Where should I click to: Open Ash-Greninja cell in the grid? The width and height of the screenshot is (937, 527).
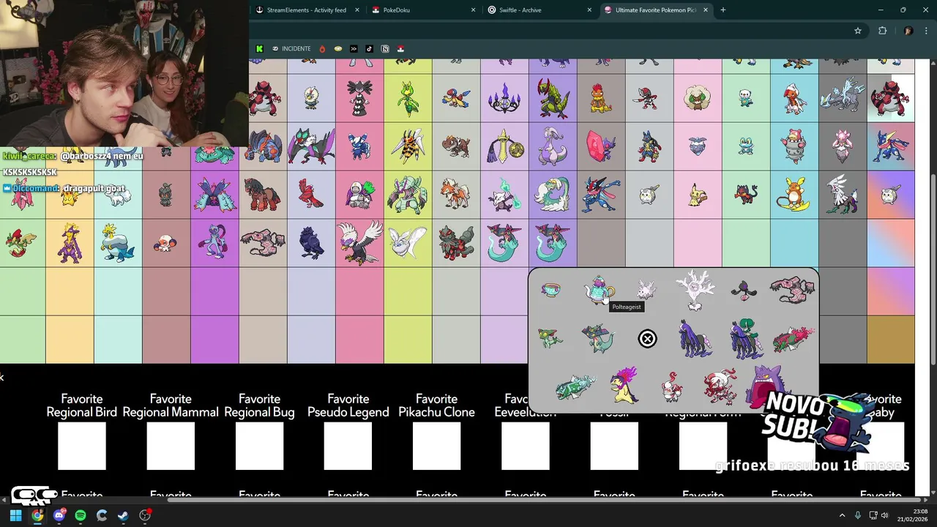pos(601,195)
